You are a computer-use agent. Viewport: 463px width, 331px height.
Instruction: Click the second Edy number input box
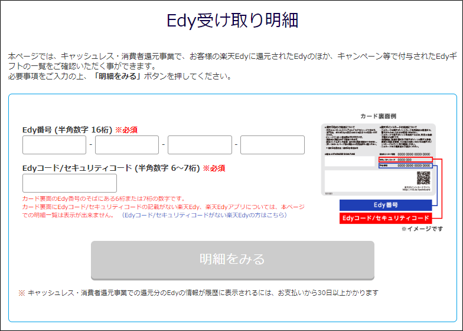tap(127, 145)
